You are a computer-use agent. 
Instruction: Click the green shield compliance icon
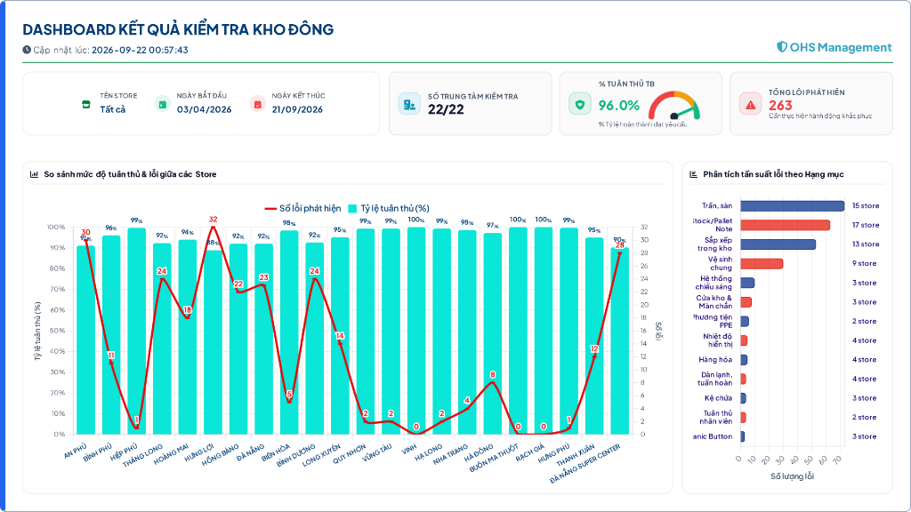(x=579, y=105)
